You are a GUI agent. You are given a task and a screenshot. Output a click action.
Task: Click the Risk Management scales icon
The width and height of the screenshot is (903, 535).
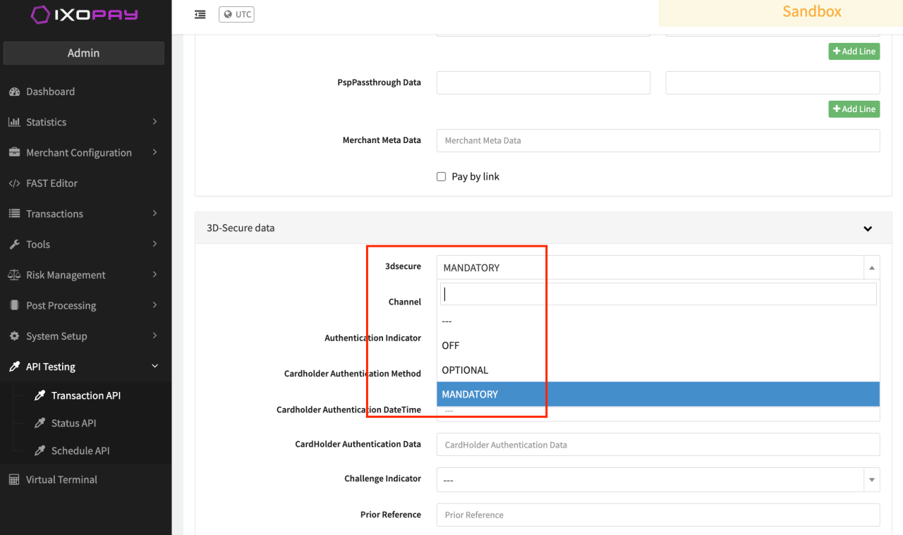[14, 275]
